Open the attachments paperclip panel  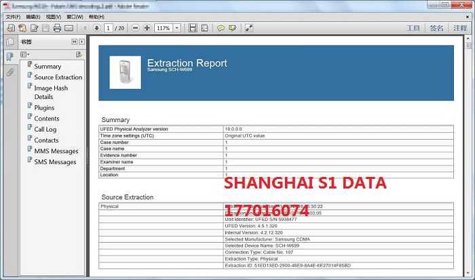9,72
